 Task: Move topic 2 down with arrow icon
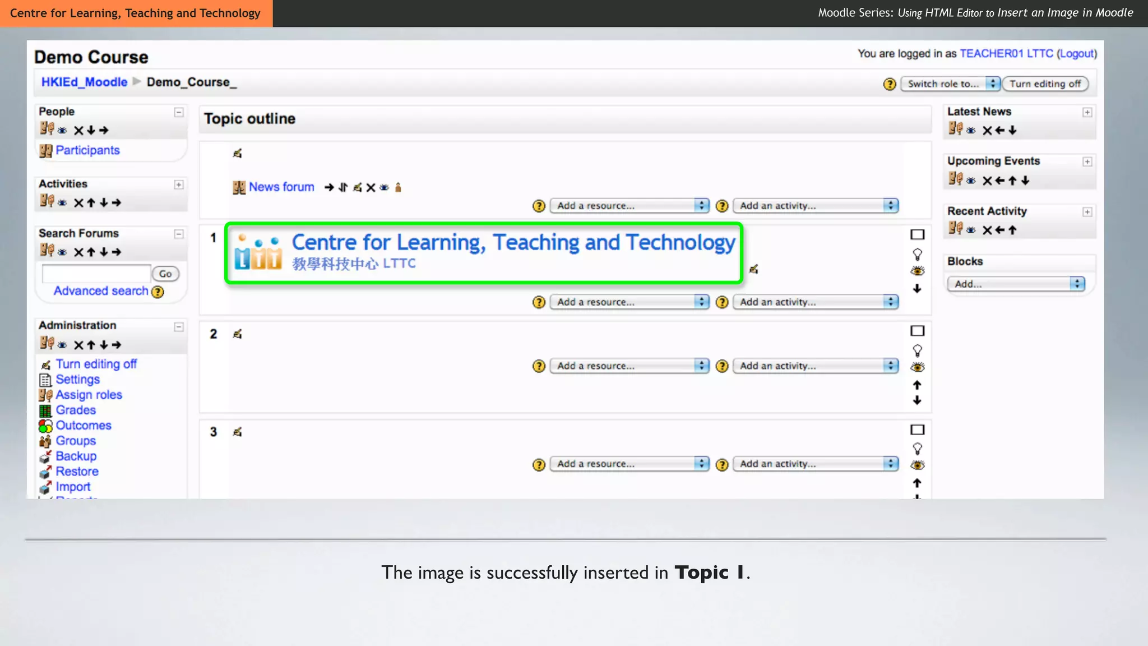pos(917,400)
